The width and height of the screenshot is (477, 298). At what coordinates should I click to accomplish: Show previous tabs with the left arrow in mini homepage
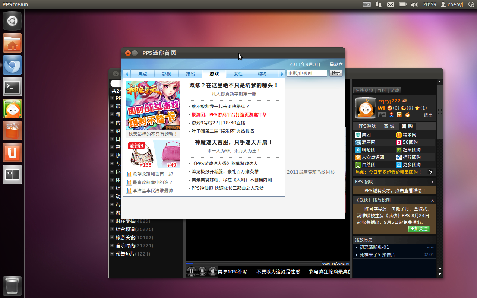(127, 74)
